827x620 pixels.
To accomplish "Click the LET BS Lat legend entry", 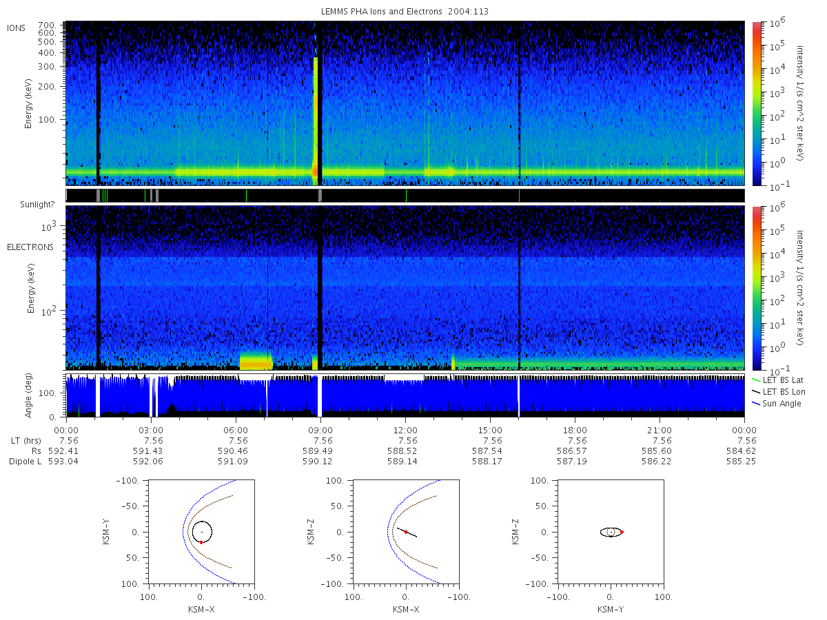I will pos(777,380).
